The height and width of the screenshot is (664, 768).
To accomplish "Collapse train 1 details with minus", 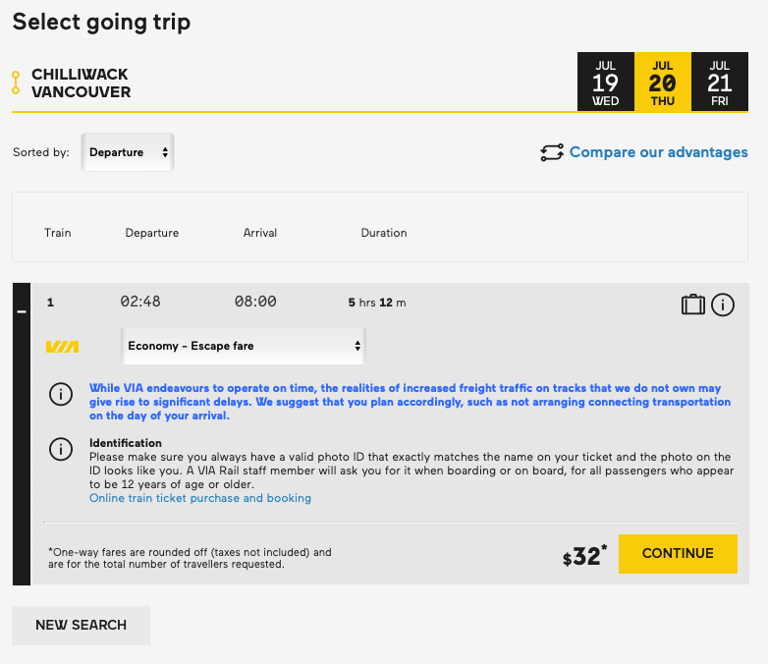I will [22, 310].
